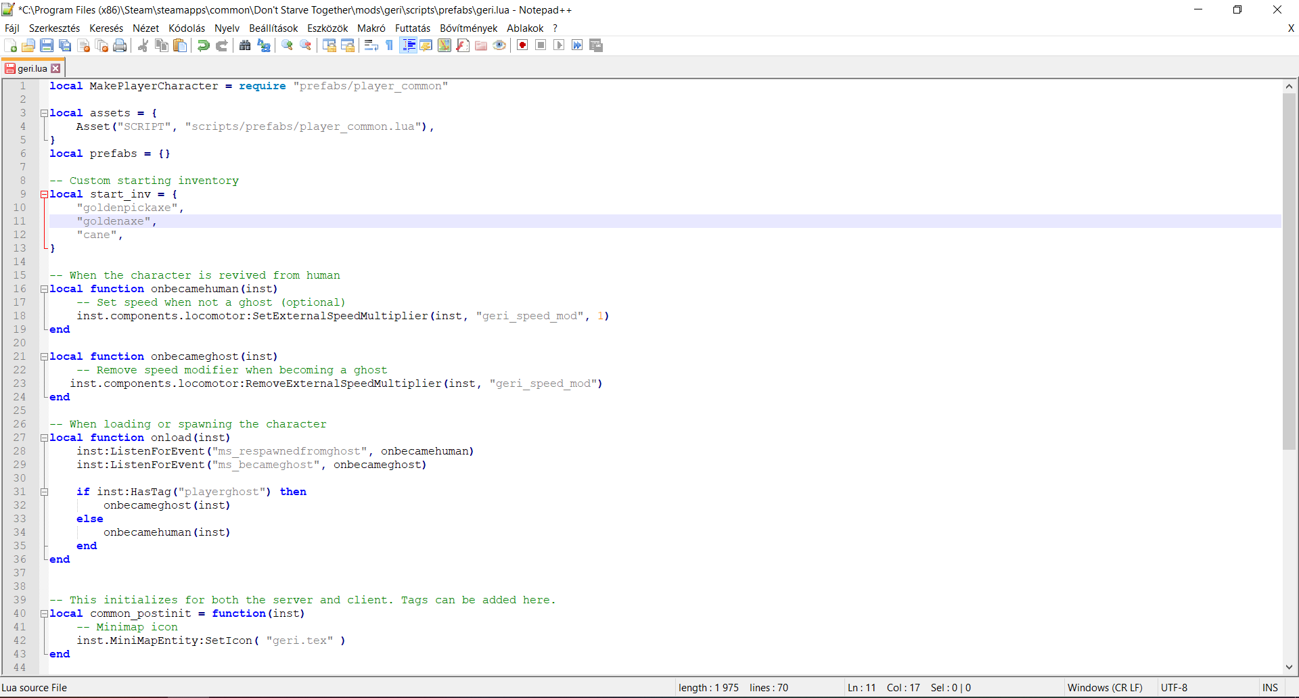Image resolution: width=1299 pixels, height=698 pixels.
Task: Click the Paste clipboard icon
Action: pyautogui.click(x=180, y=45)
